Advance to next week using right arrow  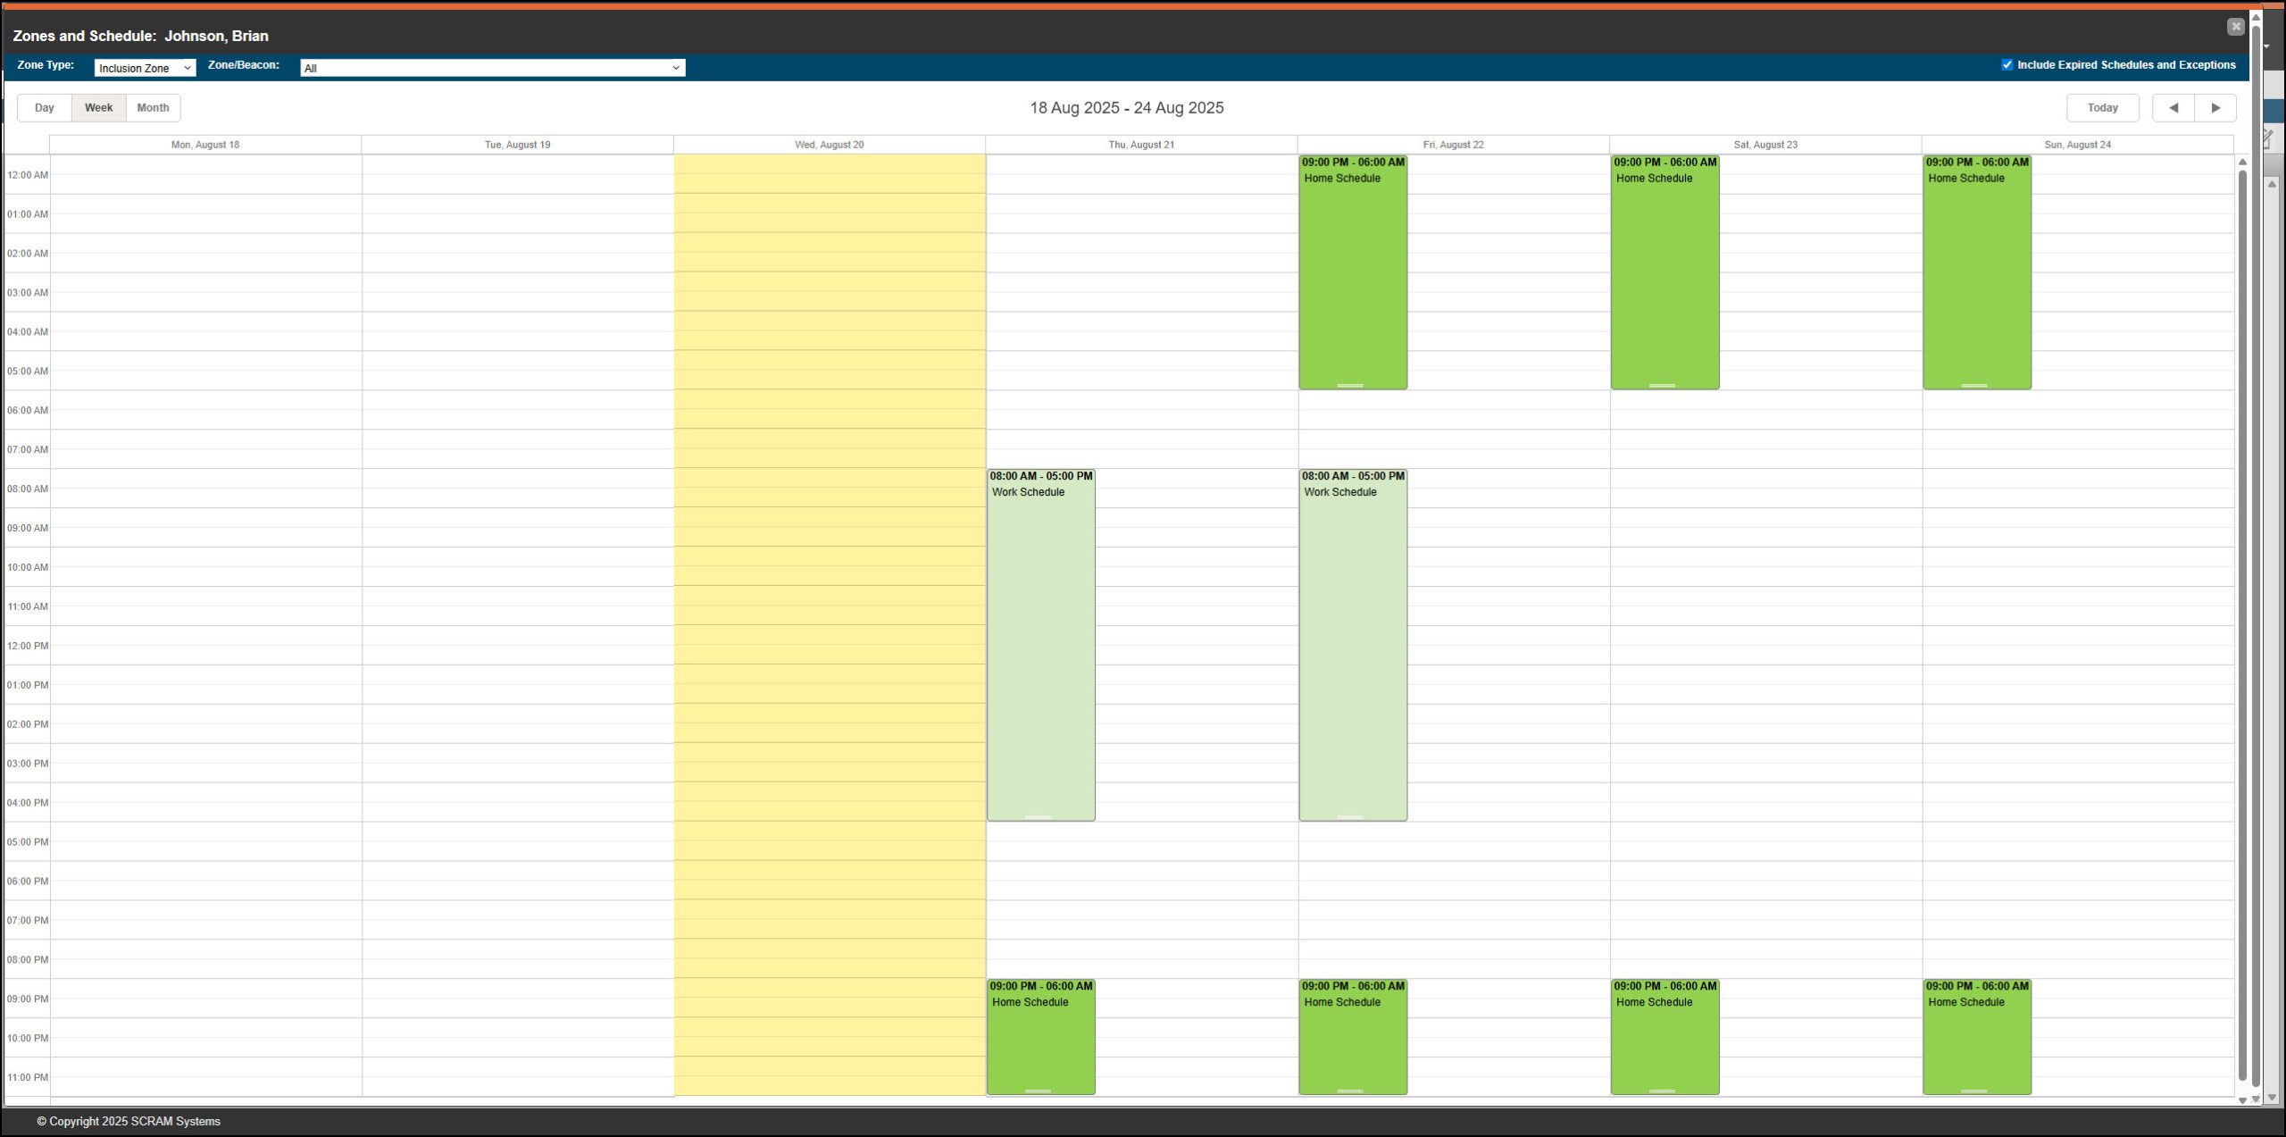click(x=2215, y=108)
